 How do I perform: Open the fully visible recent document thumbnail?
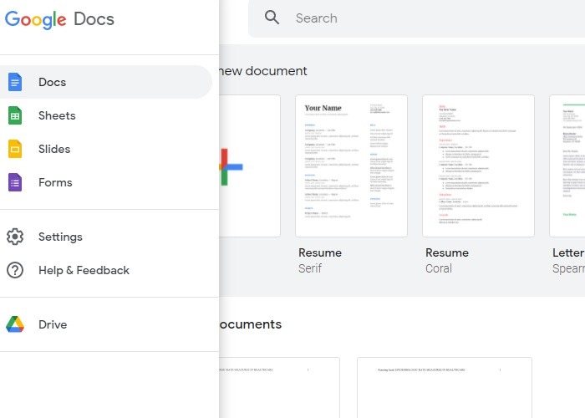445,387
